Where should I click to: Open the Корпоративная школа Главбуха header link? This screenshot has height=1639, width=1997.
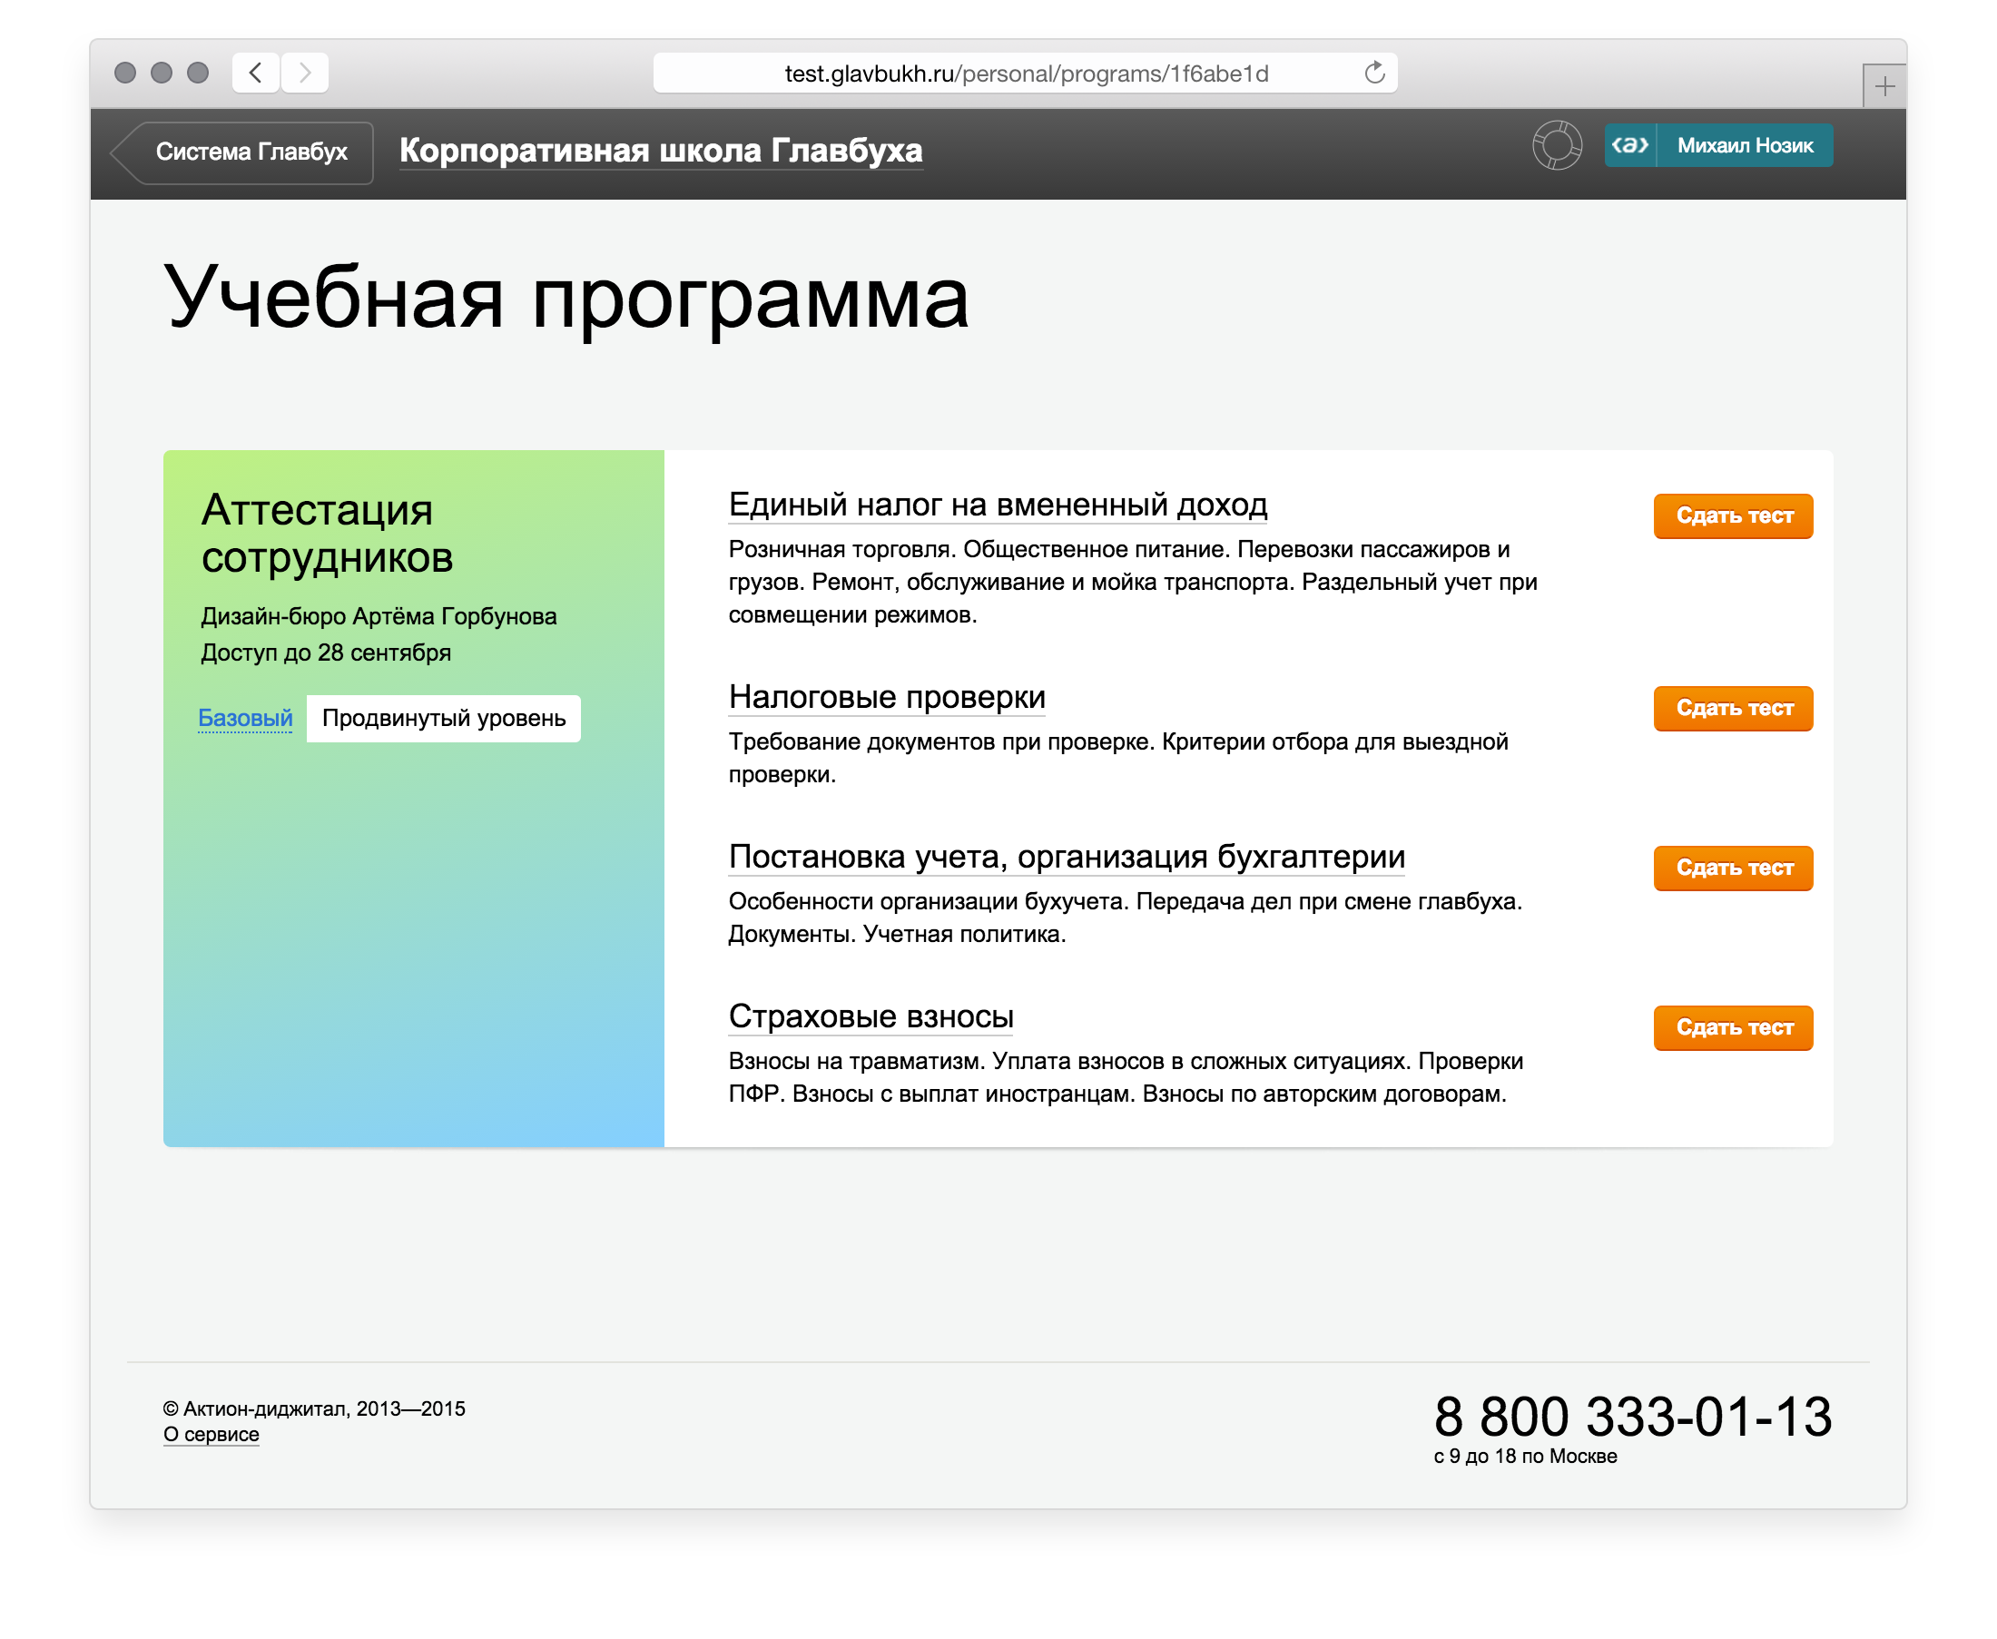tap(660, 151)
